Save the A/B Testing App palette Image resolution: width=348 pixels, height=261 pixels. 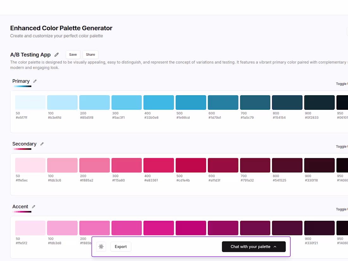(x=73, y=54)
